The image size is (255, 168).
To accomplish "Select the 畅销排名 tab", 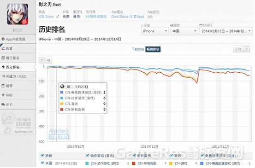I will click(x=153, y=49).
